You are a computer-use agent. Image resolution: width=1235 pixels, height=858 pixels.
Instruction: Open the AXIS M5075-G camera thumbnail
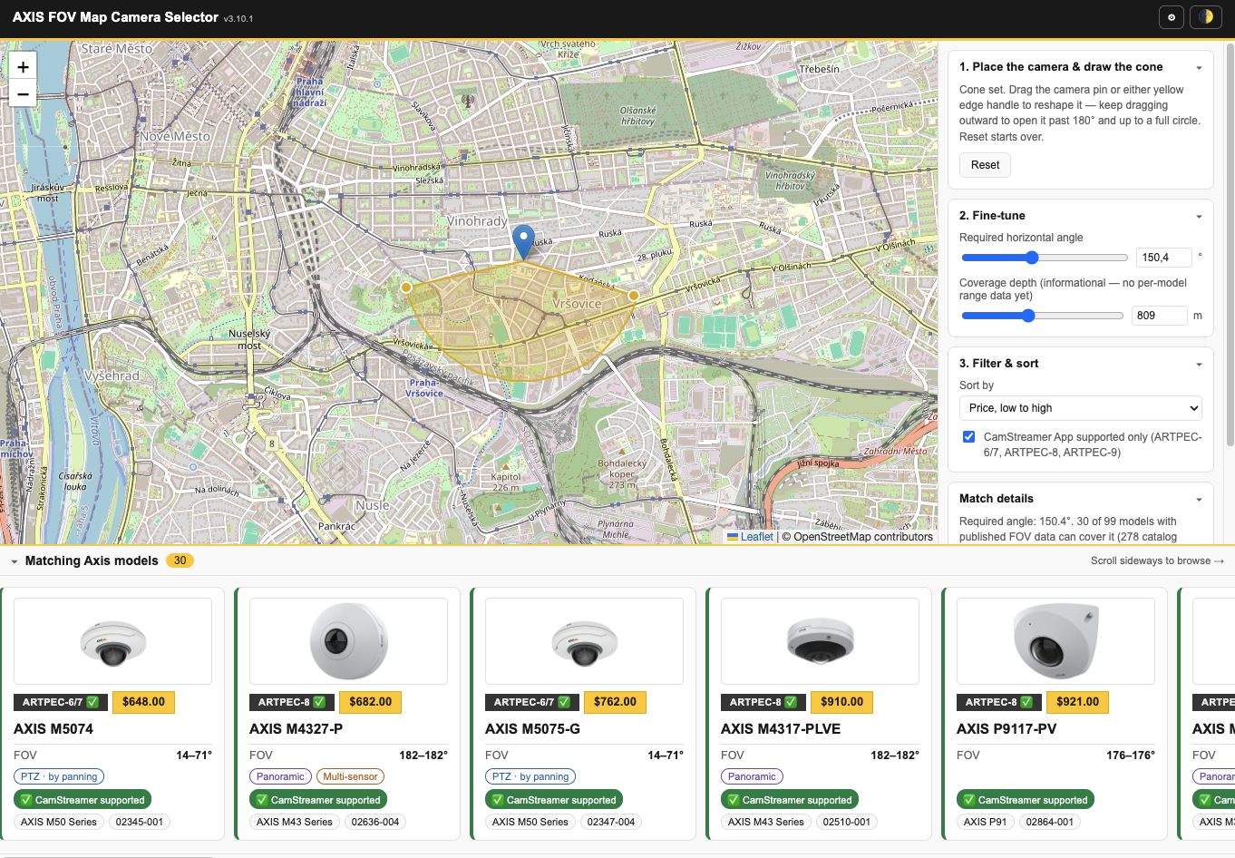click(584, 641)
